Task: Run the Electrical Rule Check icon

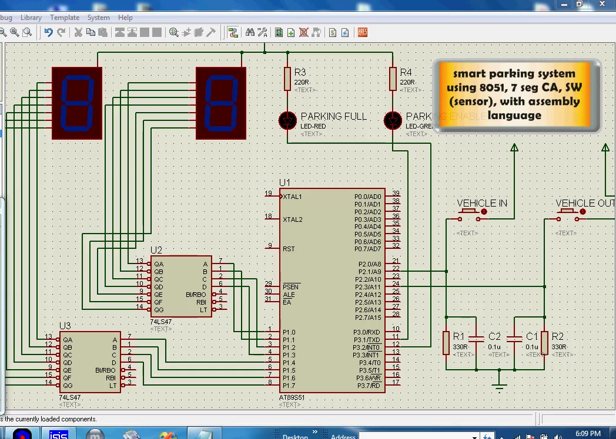Action: 345,32
